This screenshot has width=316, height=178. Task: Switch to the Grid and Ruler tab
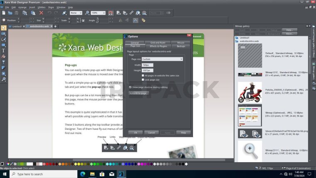coord(158,42)
